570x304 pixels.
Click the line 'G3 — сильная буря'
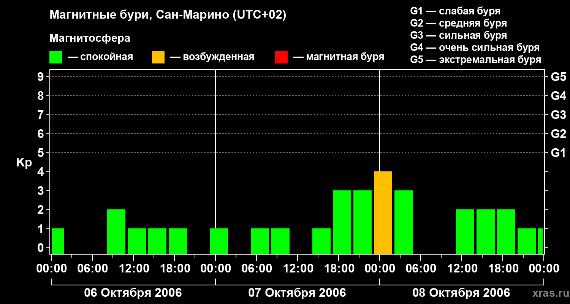459,35
